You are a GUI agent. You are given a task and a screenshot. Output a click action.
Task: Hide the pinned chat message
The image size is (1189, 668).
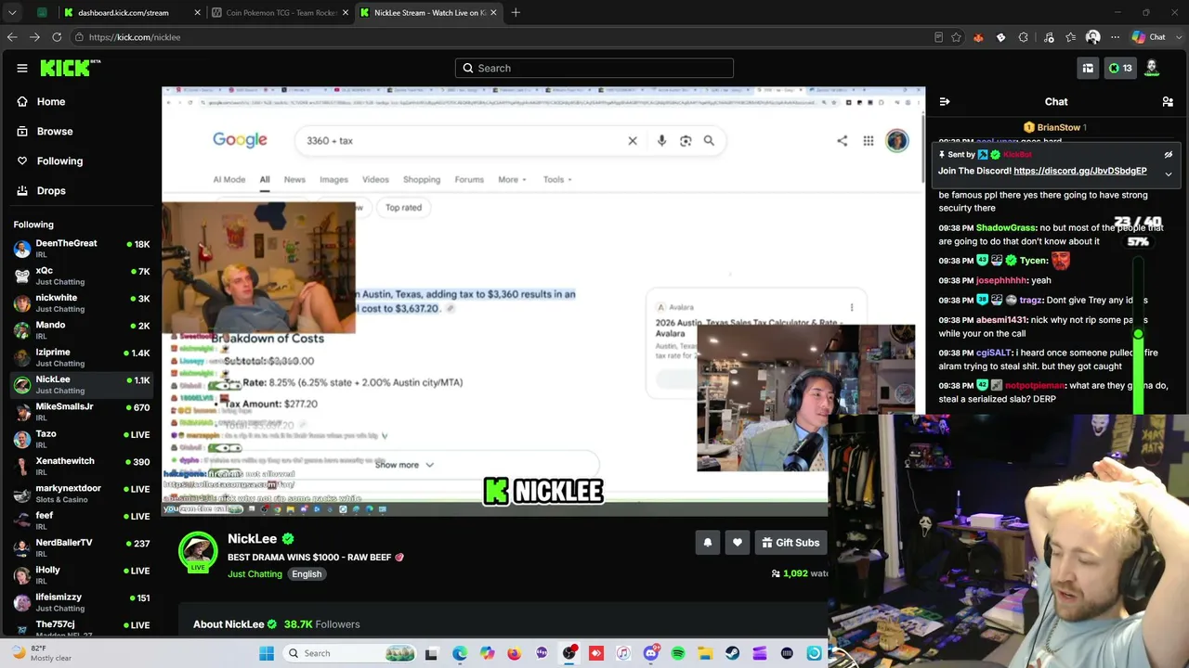pos(1169,155)
